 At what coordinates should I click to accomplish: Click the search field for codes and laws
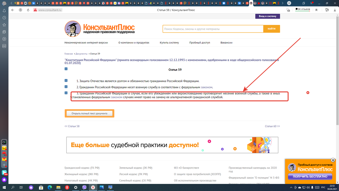[x=213, y=29]
